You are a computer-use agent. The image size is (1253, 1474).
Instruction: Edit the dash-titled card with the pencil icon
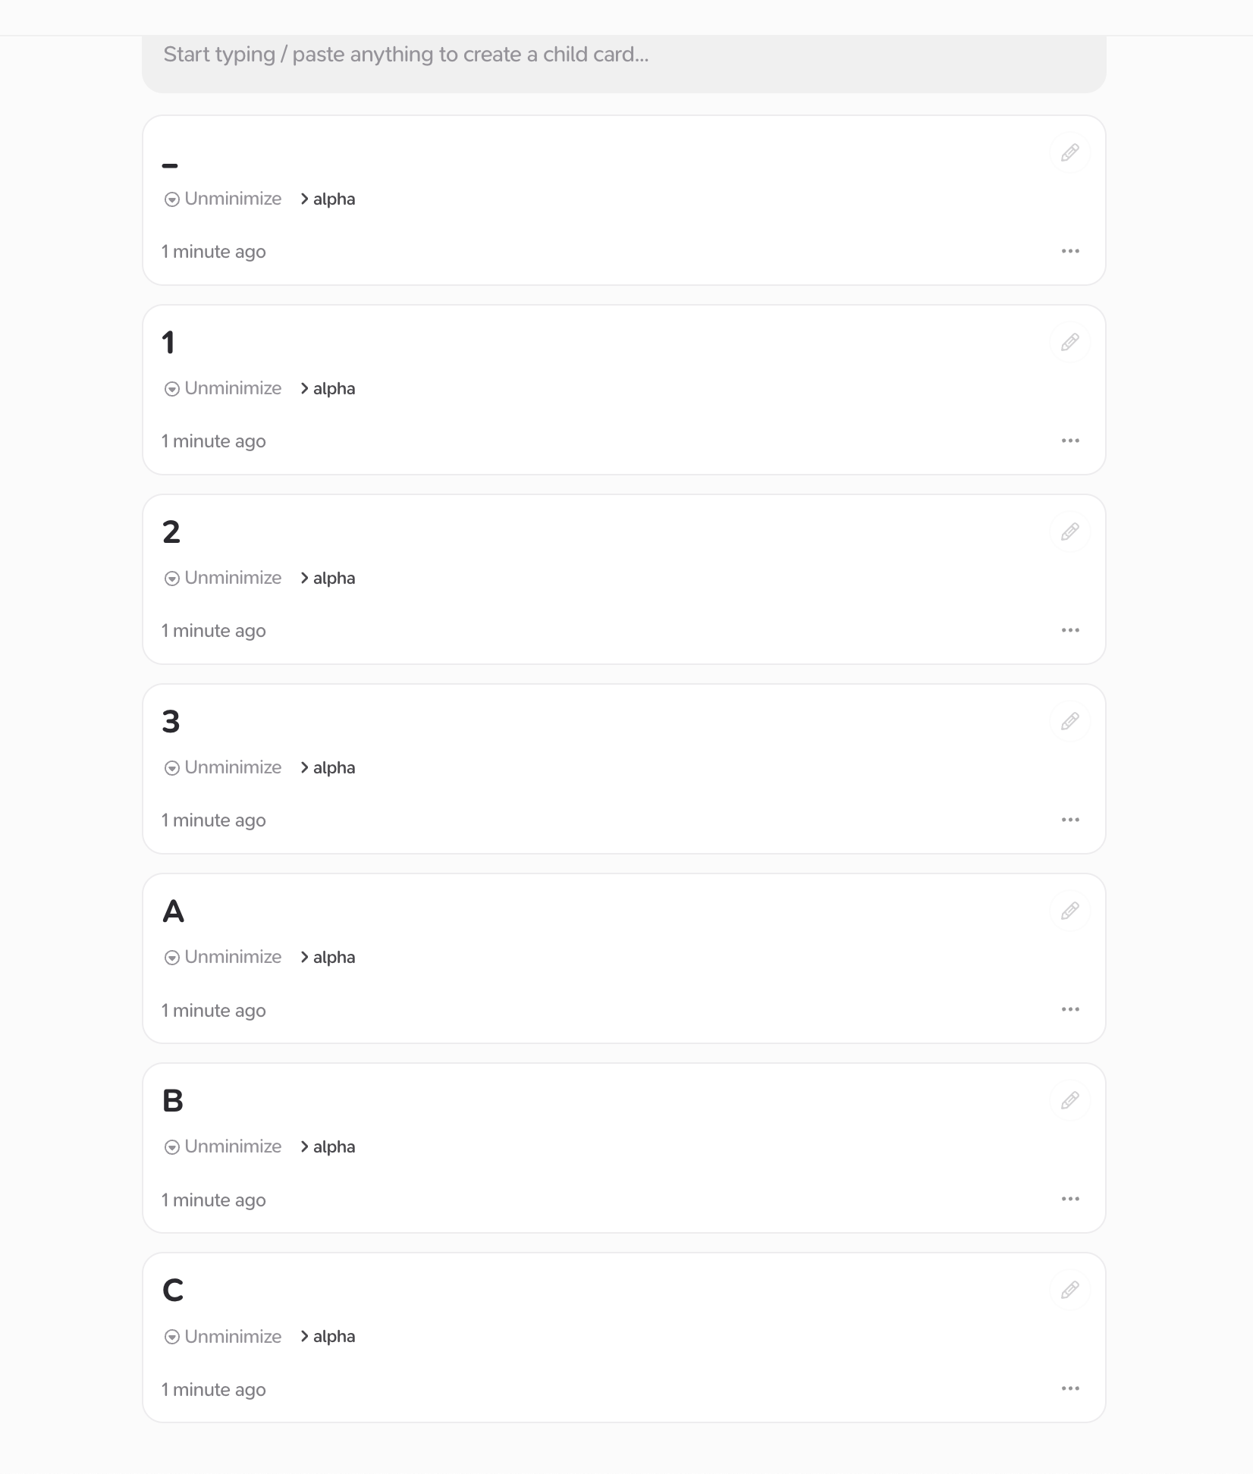click(x=1069, y=152)
